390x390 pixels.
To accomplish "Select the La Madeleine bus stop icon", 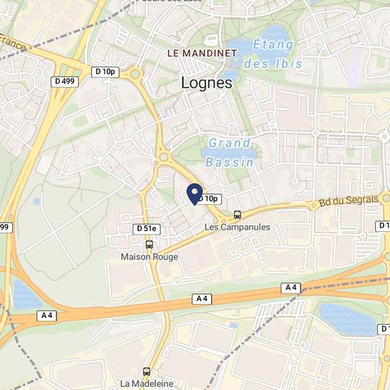I will tap(147, 372).
